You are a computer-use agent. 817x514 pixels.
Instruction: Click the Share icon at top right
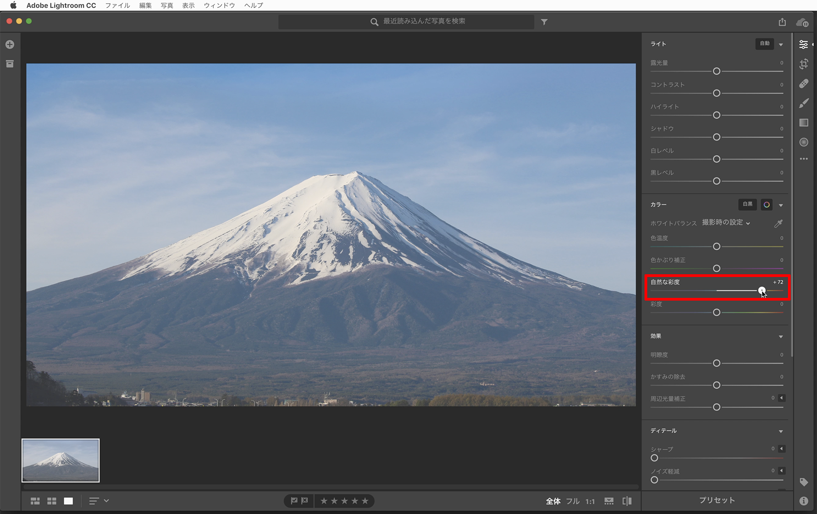pos(782,22)
